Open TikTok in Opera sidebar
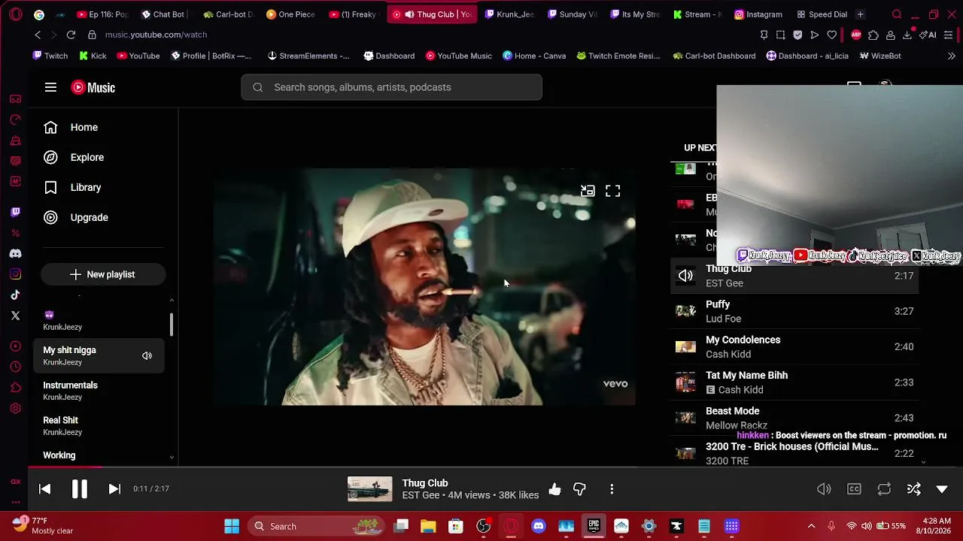This screenshot has height=541, width=963. [15, 295]
